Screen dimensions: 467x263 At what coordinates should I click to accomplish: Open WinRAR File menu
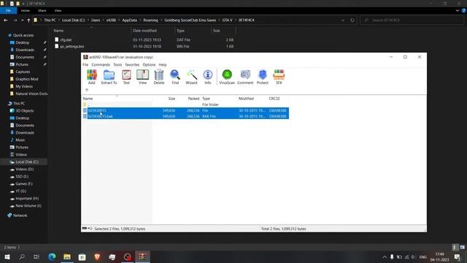tap(85, 65)
